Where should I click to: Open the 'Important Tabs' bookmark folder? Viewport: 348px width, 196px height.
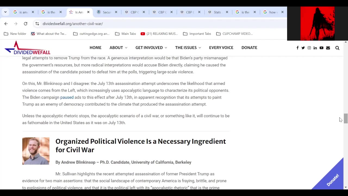tap(197, 34)
